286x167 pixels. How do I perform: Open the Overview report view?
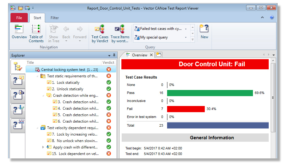point(19,32)
